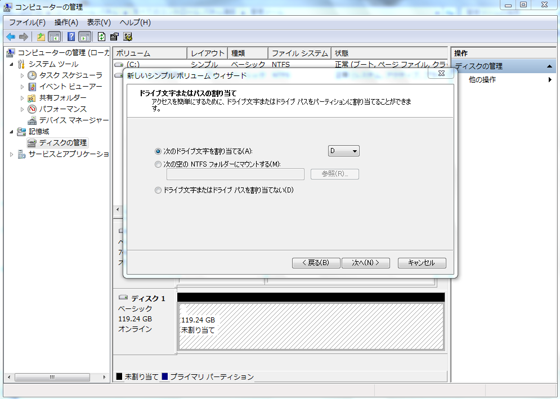The width and height of the screenshot is (560, 399).
Task: Click the ファイル システム column header
Action: point(299,53)
